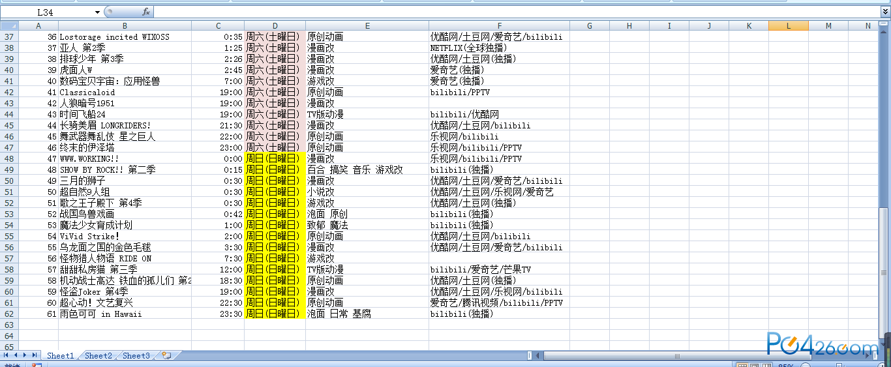This screenshot has height=367, width=891.
Task: Click time cell '0:35' in row 37
Action: coord(219,37)
